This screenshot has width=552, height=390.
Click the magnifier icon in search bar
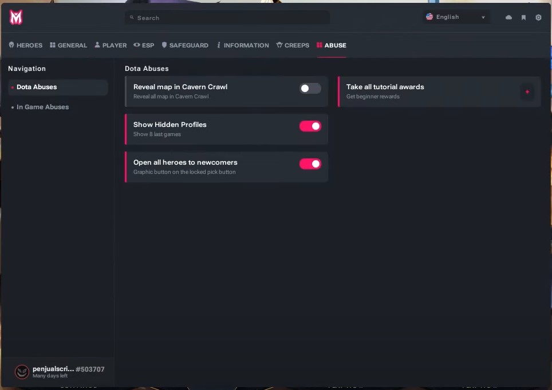coord(132,18)
